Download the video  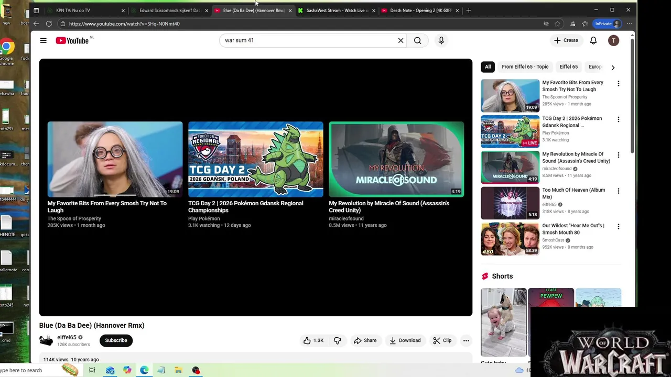[x=405, y=340]
